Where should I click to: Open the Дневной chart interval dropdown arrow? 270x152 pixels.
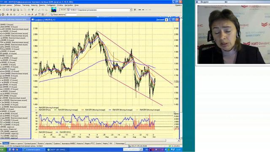coord(166,20)
